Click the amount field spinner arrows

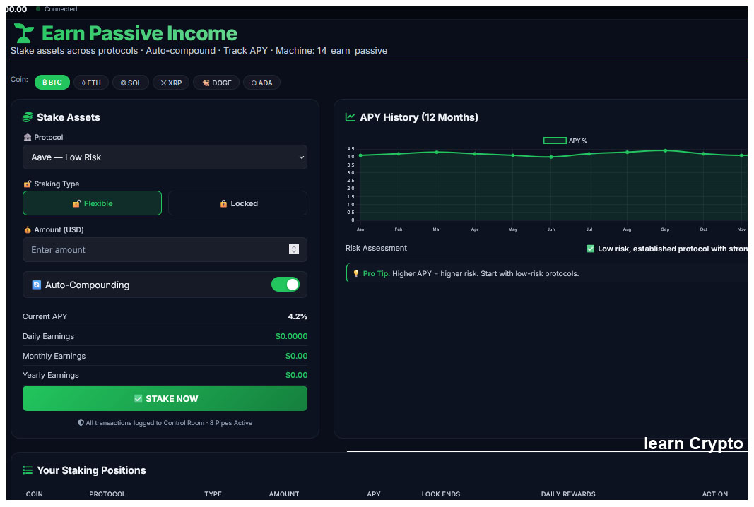294,249
